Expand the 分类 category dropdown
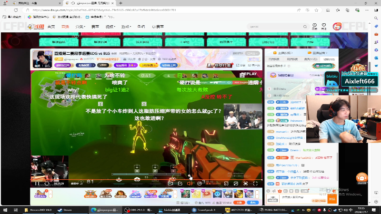The height and width of the screenshot is (214, 381). click(x=80, y=27)
